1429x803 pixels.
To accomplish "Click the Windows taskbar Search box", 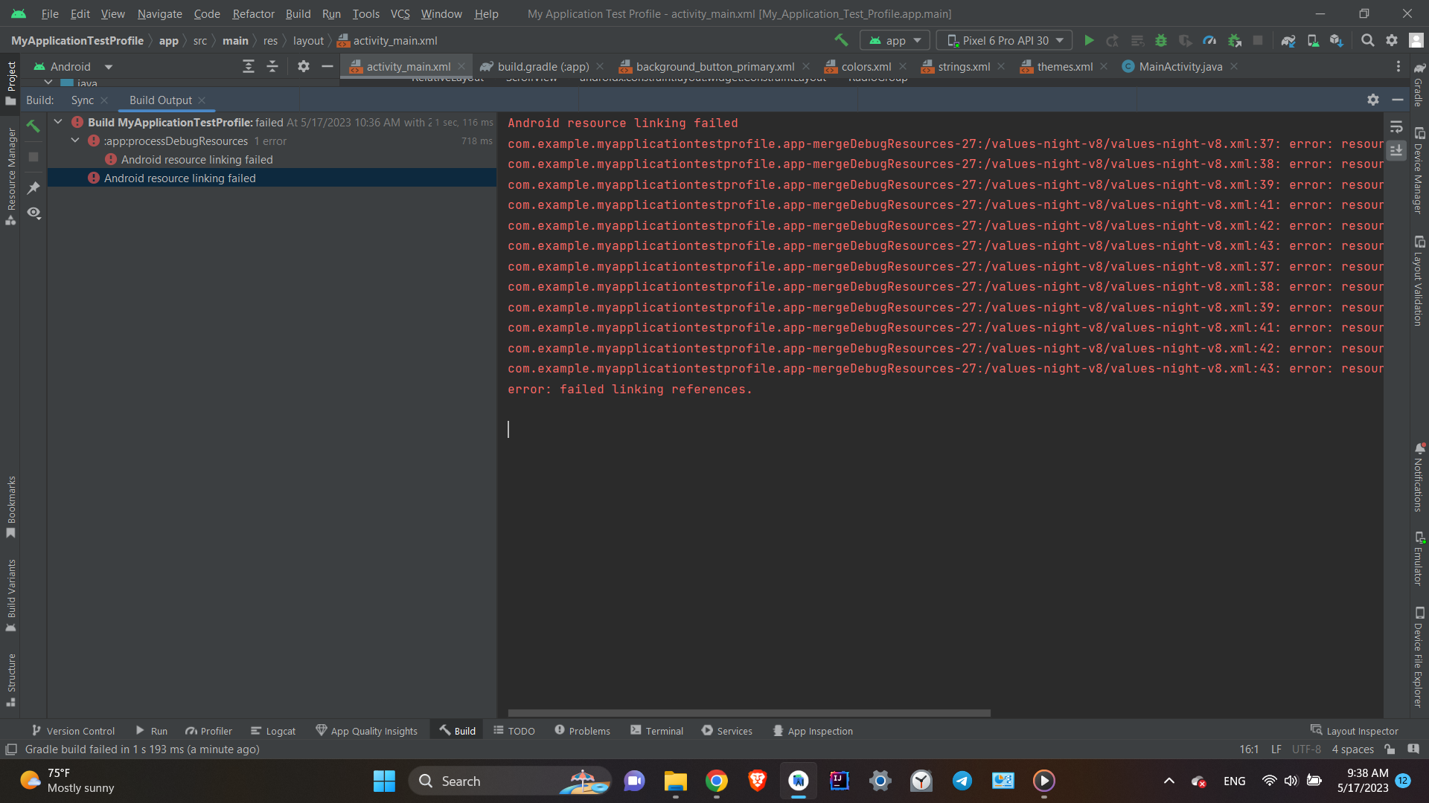I will coord(509,781).
